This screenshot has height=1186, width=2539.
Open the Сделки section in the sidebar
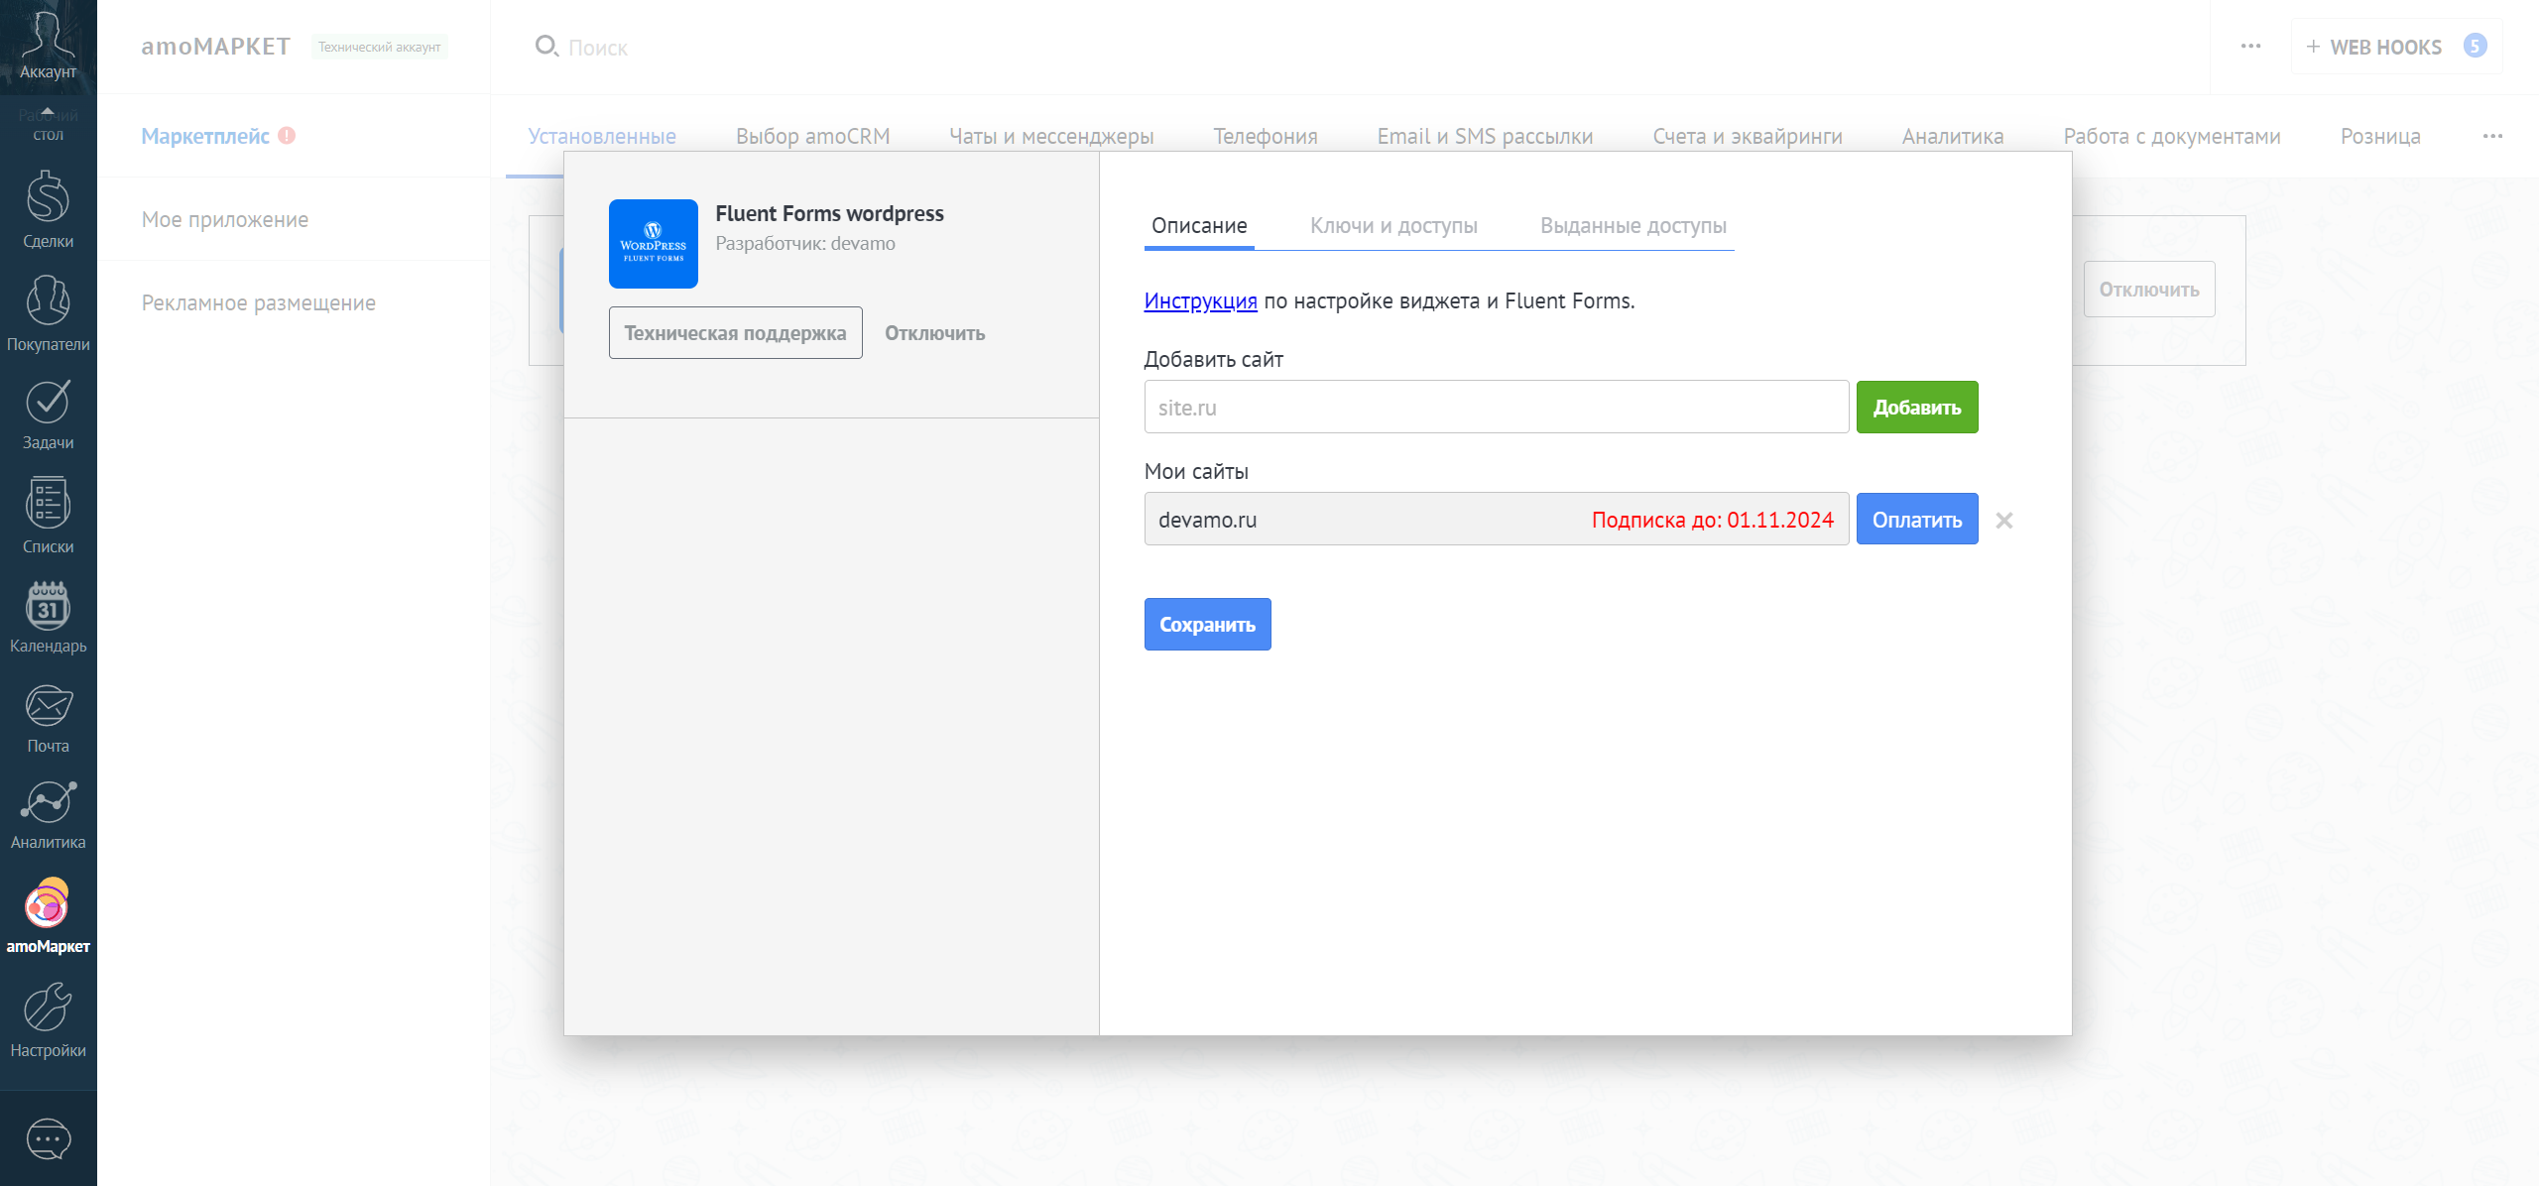[x=47, y=208]
